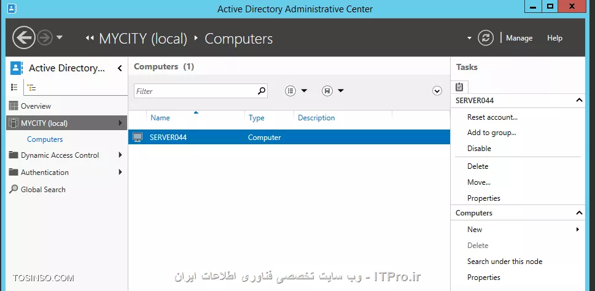Open the Manage menu
The height and width of the screenshot is (291, 595).
pyautogui.click(x=519, y=38)
